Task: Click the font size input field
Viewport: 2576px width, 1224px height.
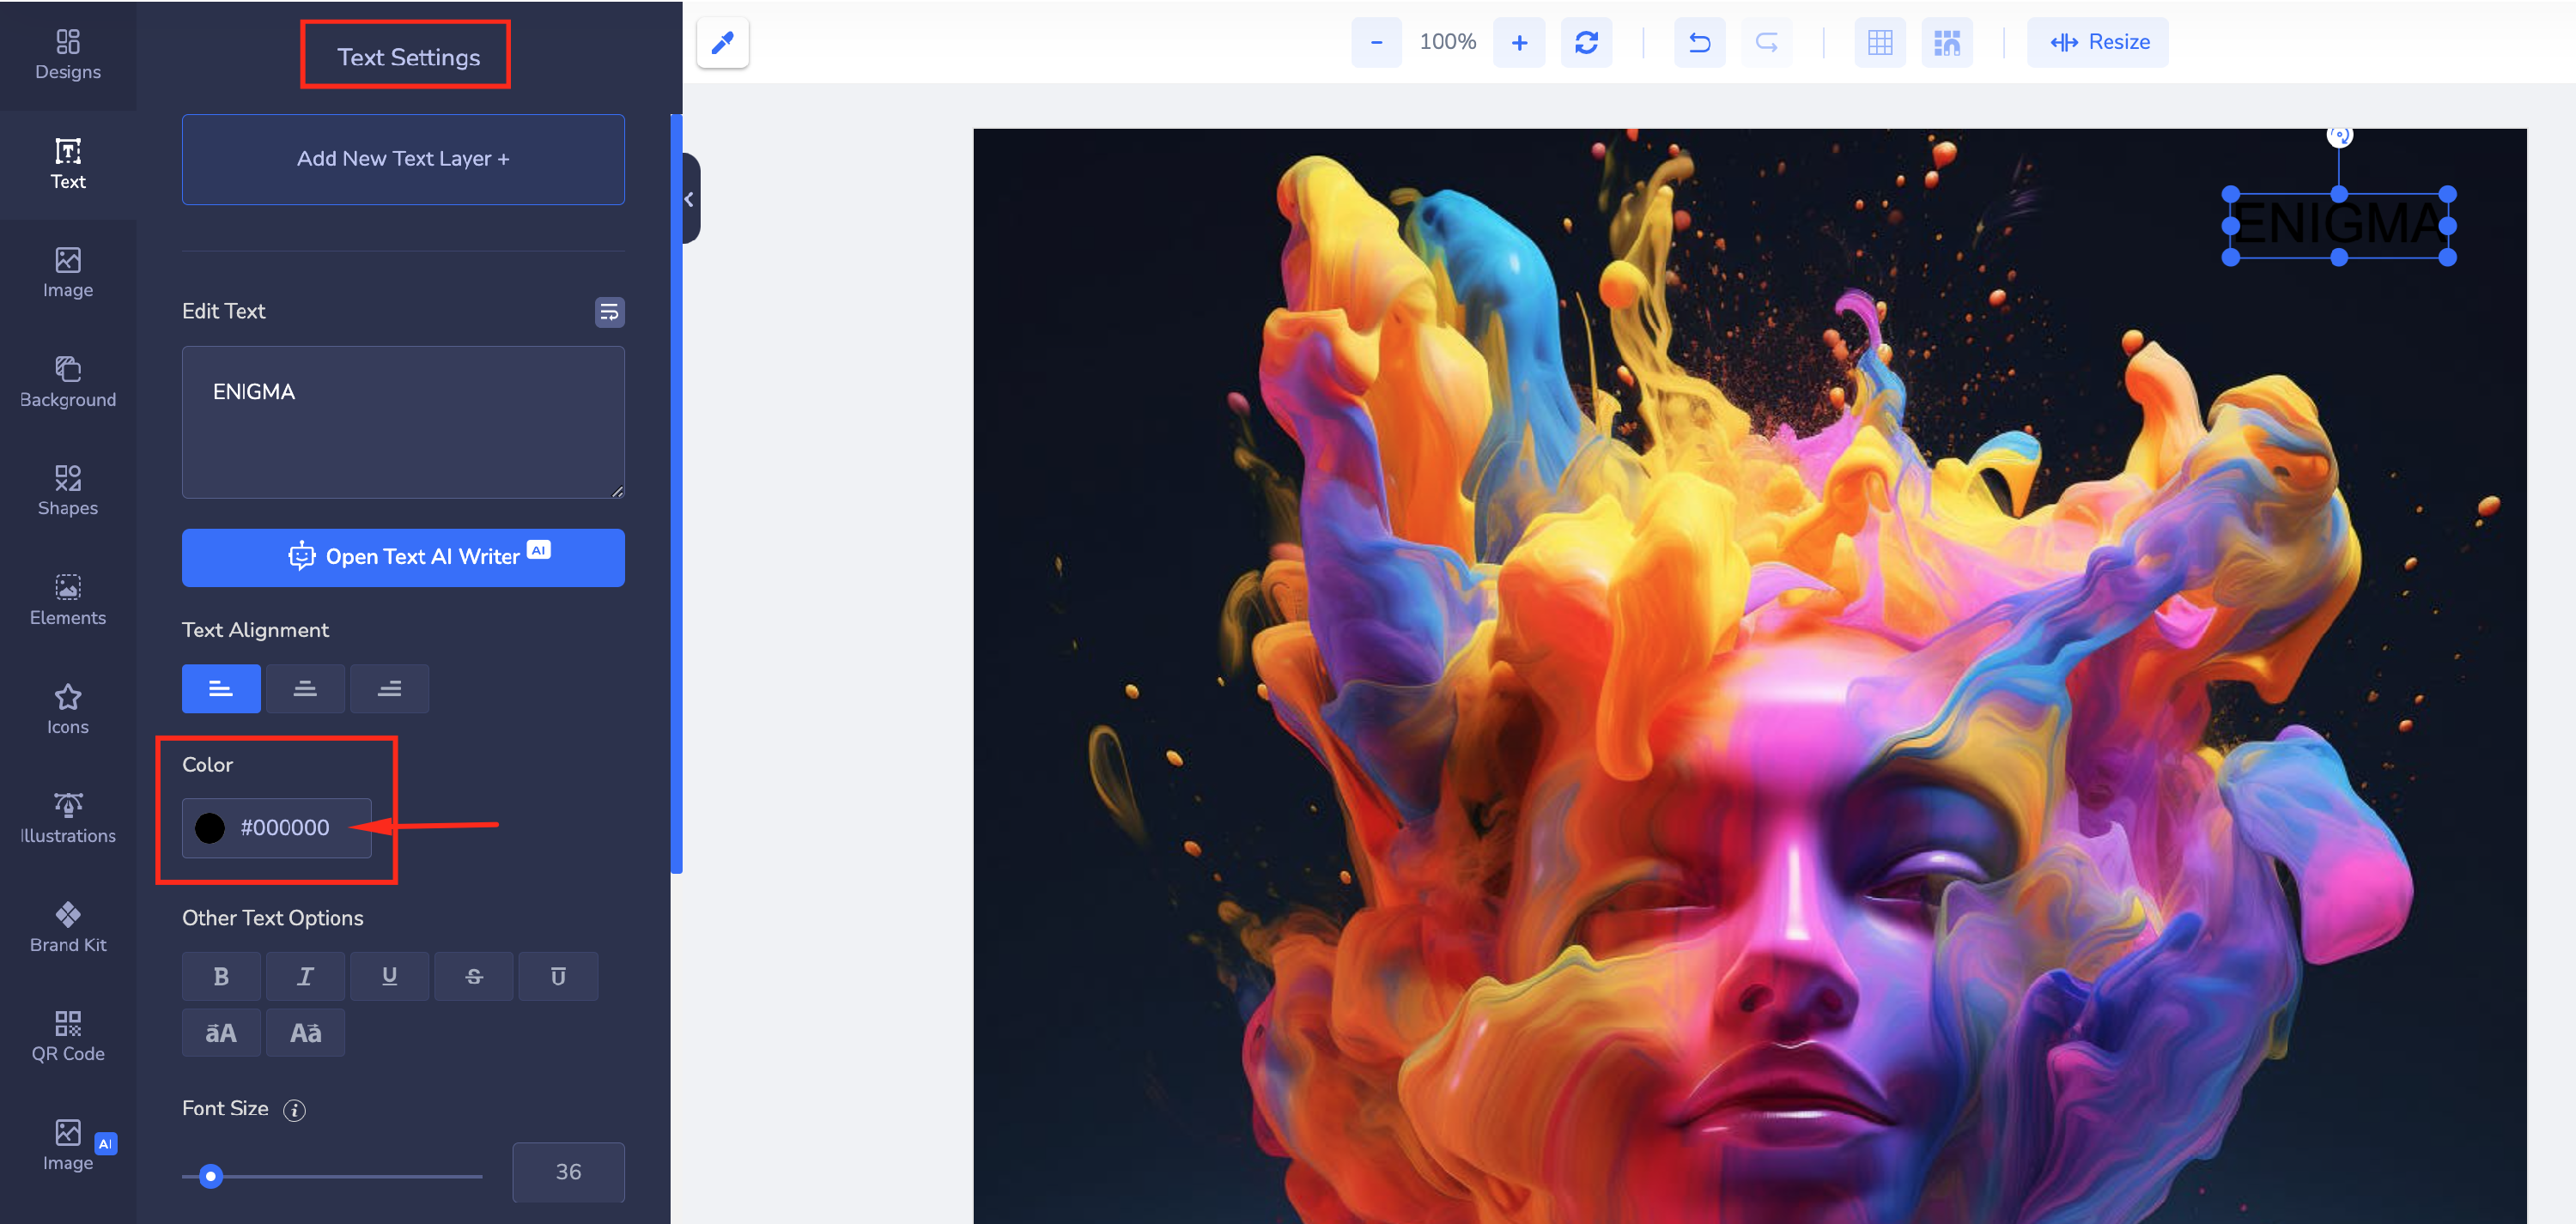Action: point(568,1171)
